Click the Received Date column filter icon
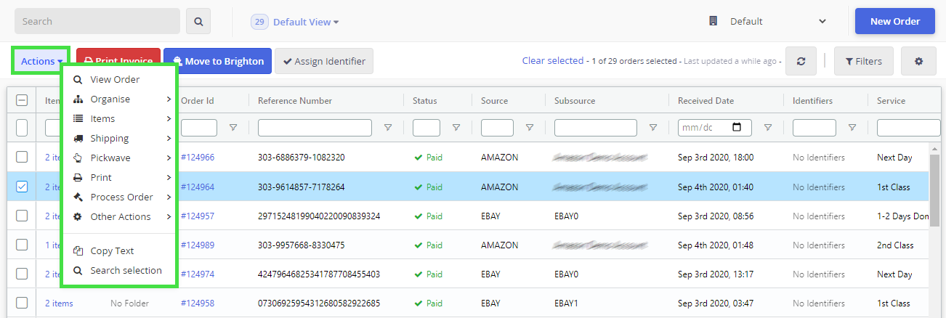This screenshot has height=318, width=946. [x=768, y=128]
